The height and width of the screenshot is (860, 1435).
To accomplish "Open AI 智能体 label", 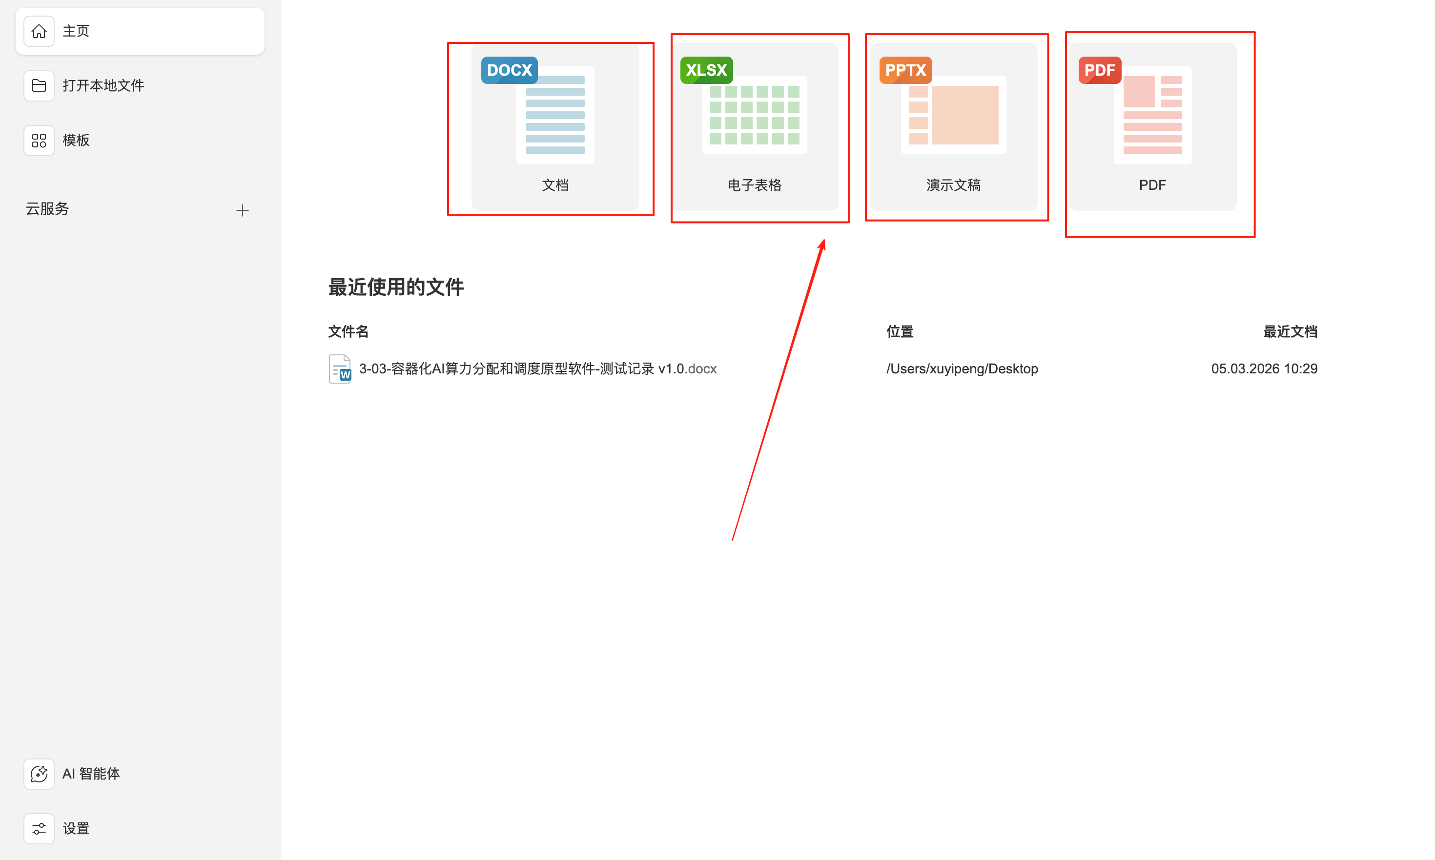I will (x=91, y=774).
